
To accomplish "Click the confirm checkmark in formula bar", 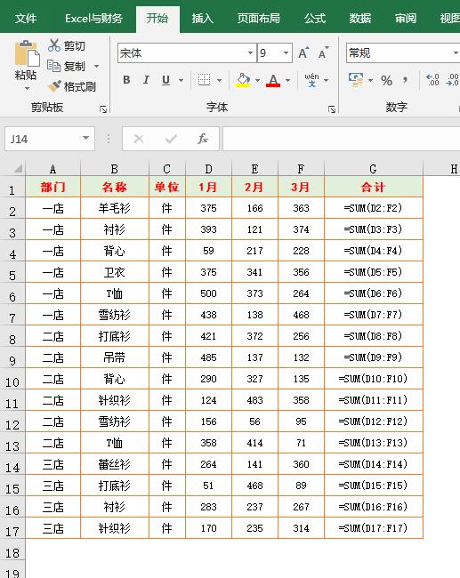I will click(x=171, y=139).
